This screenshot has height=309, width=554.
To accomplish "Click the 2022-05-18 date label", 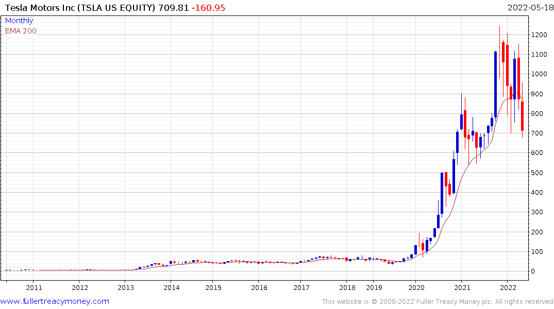I will pyautogui.click(x=530, y=8).
